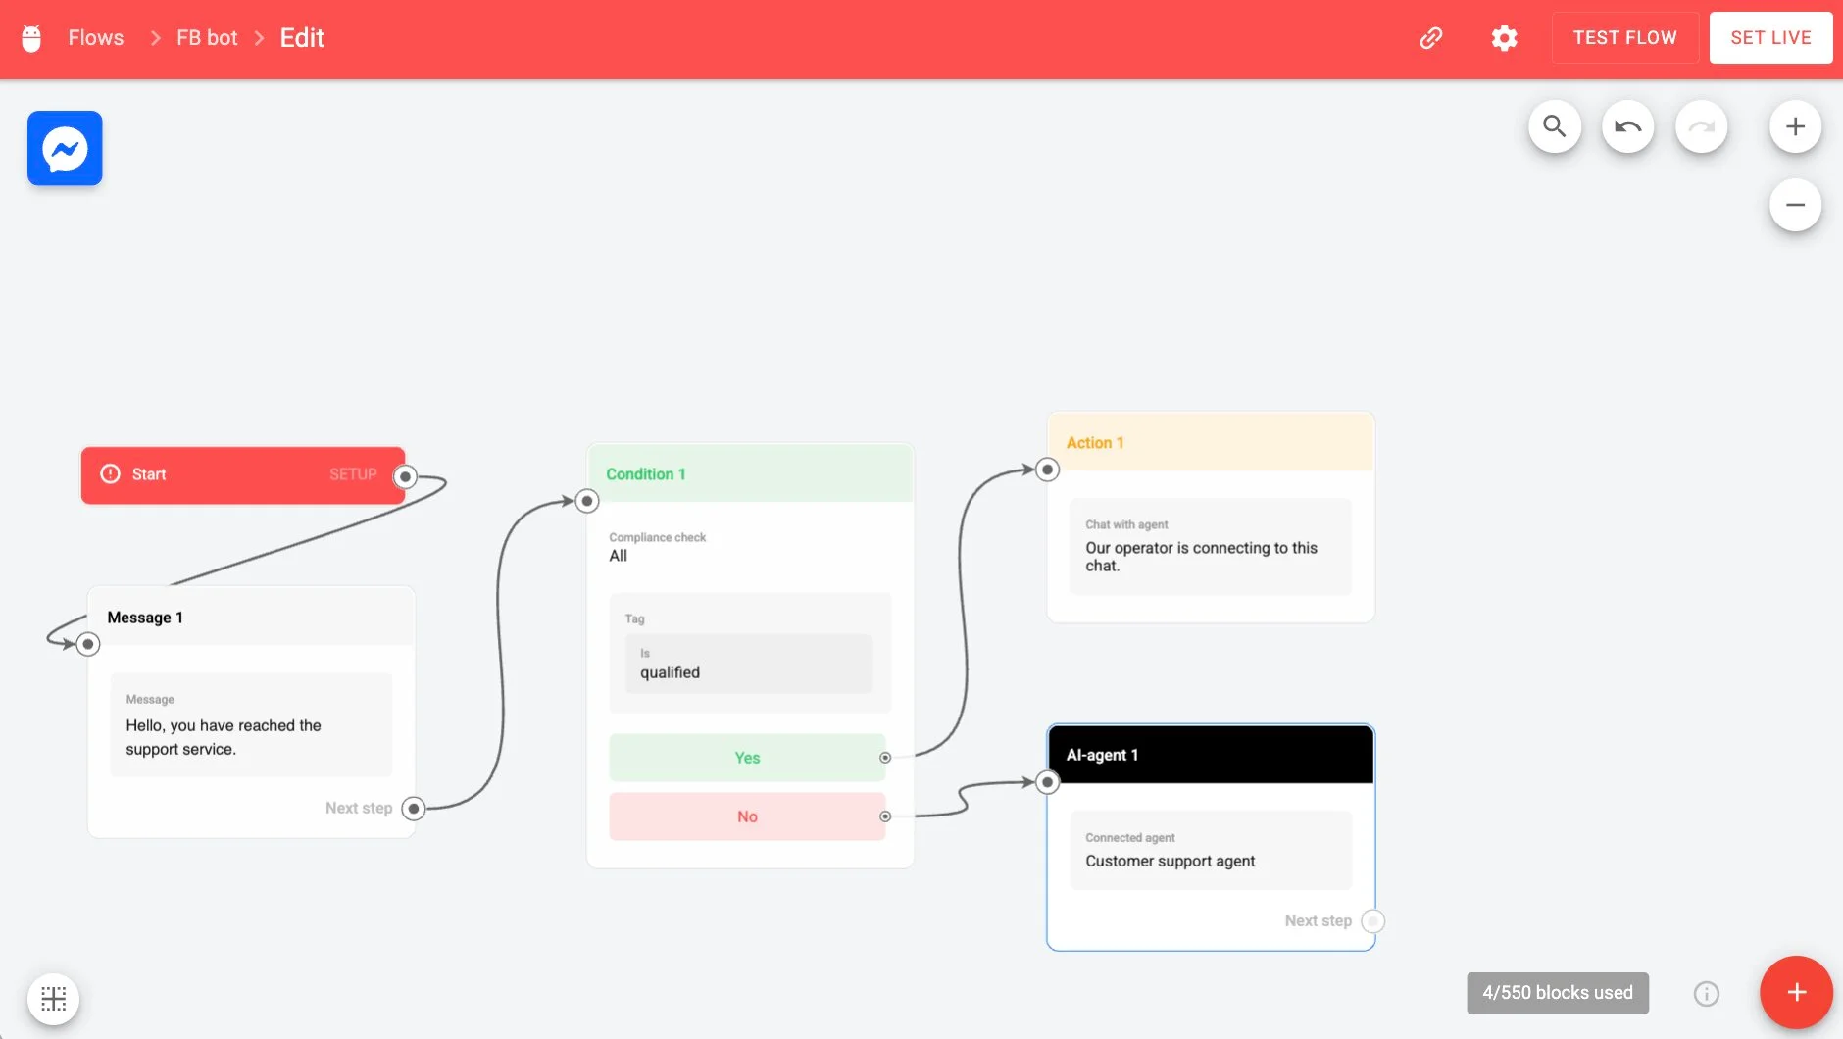Click the Yes branch in Condition 1
The height and width of the screenshot is (1039, 1843).
click(x=747, y=758)
